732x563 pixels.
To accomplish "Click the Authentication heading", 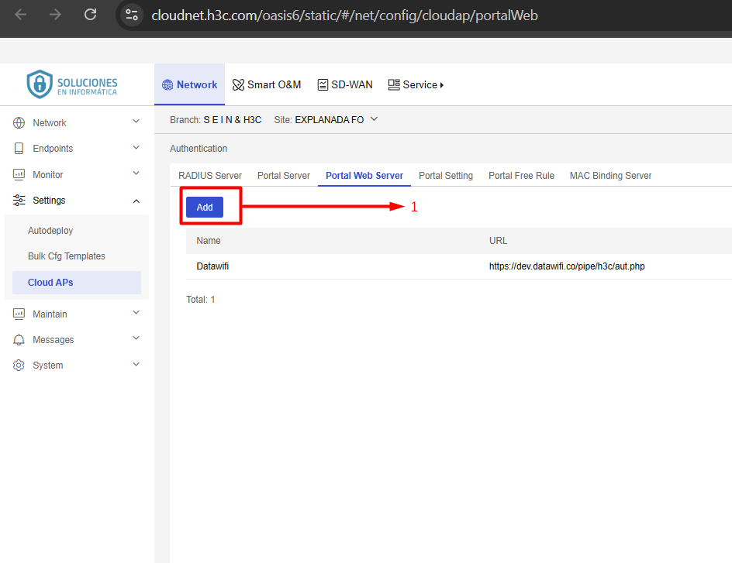I will tap(199, 149).
